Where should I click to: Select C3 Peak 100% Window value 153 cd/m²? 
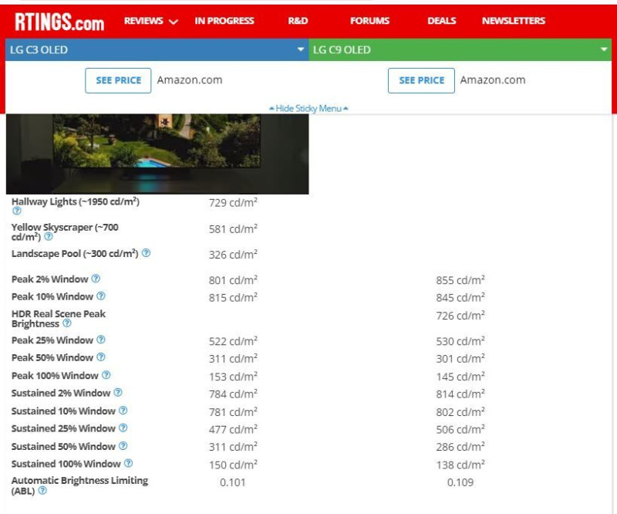(233, 377)
